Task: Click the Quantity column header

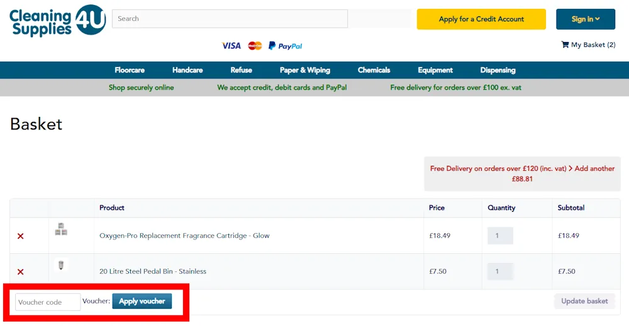Action: [x=501, y=207]
